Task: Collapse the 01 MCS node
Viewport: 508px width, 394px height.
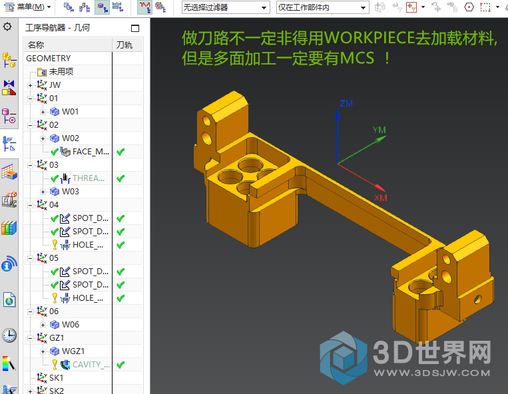Action: [30, 98]
